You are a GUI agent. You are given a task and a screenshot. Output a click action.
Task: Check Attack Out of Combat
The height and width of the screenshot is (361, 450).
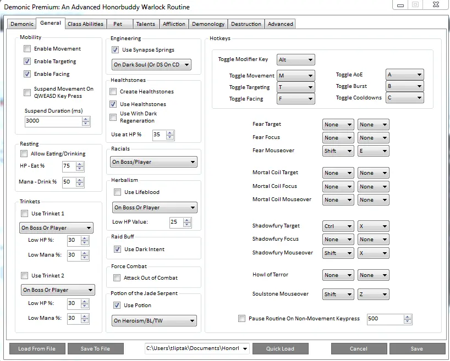[x=117, y=278]
